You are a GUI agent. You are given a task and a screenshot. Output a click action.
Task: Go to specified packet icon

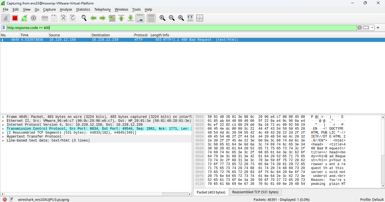112,18
